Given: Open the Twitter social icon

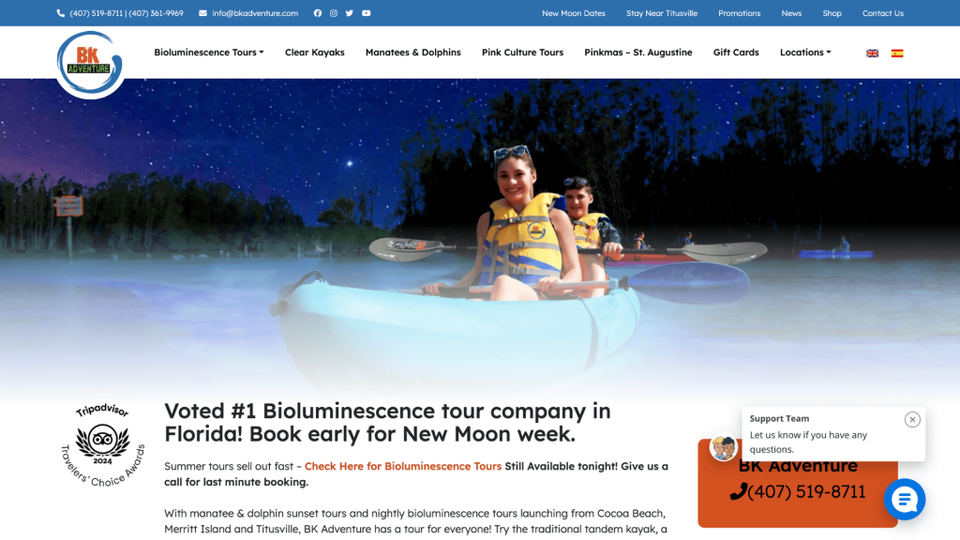Looking at the screenshot, I should (x=350, y=13).
